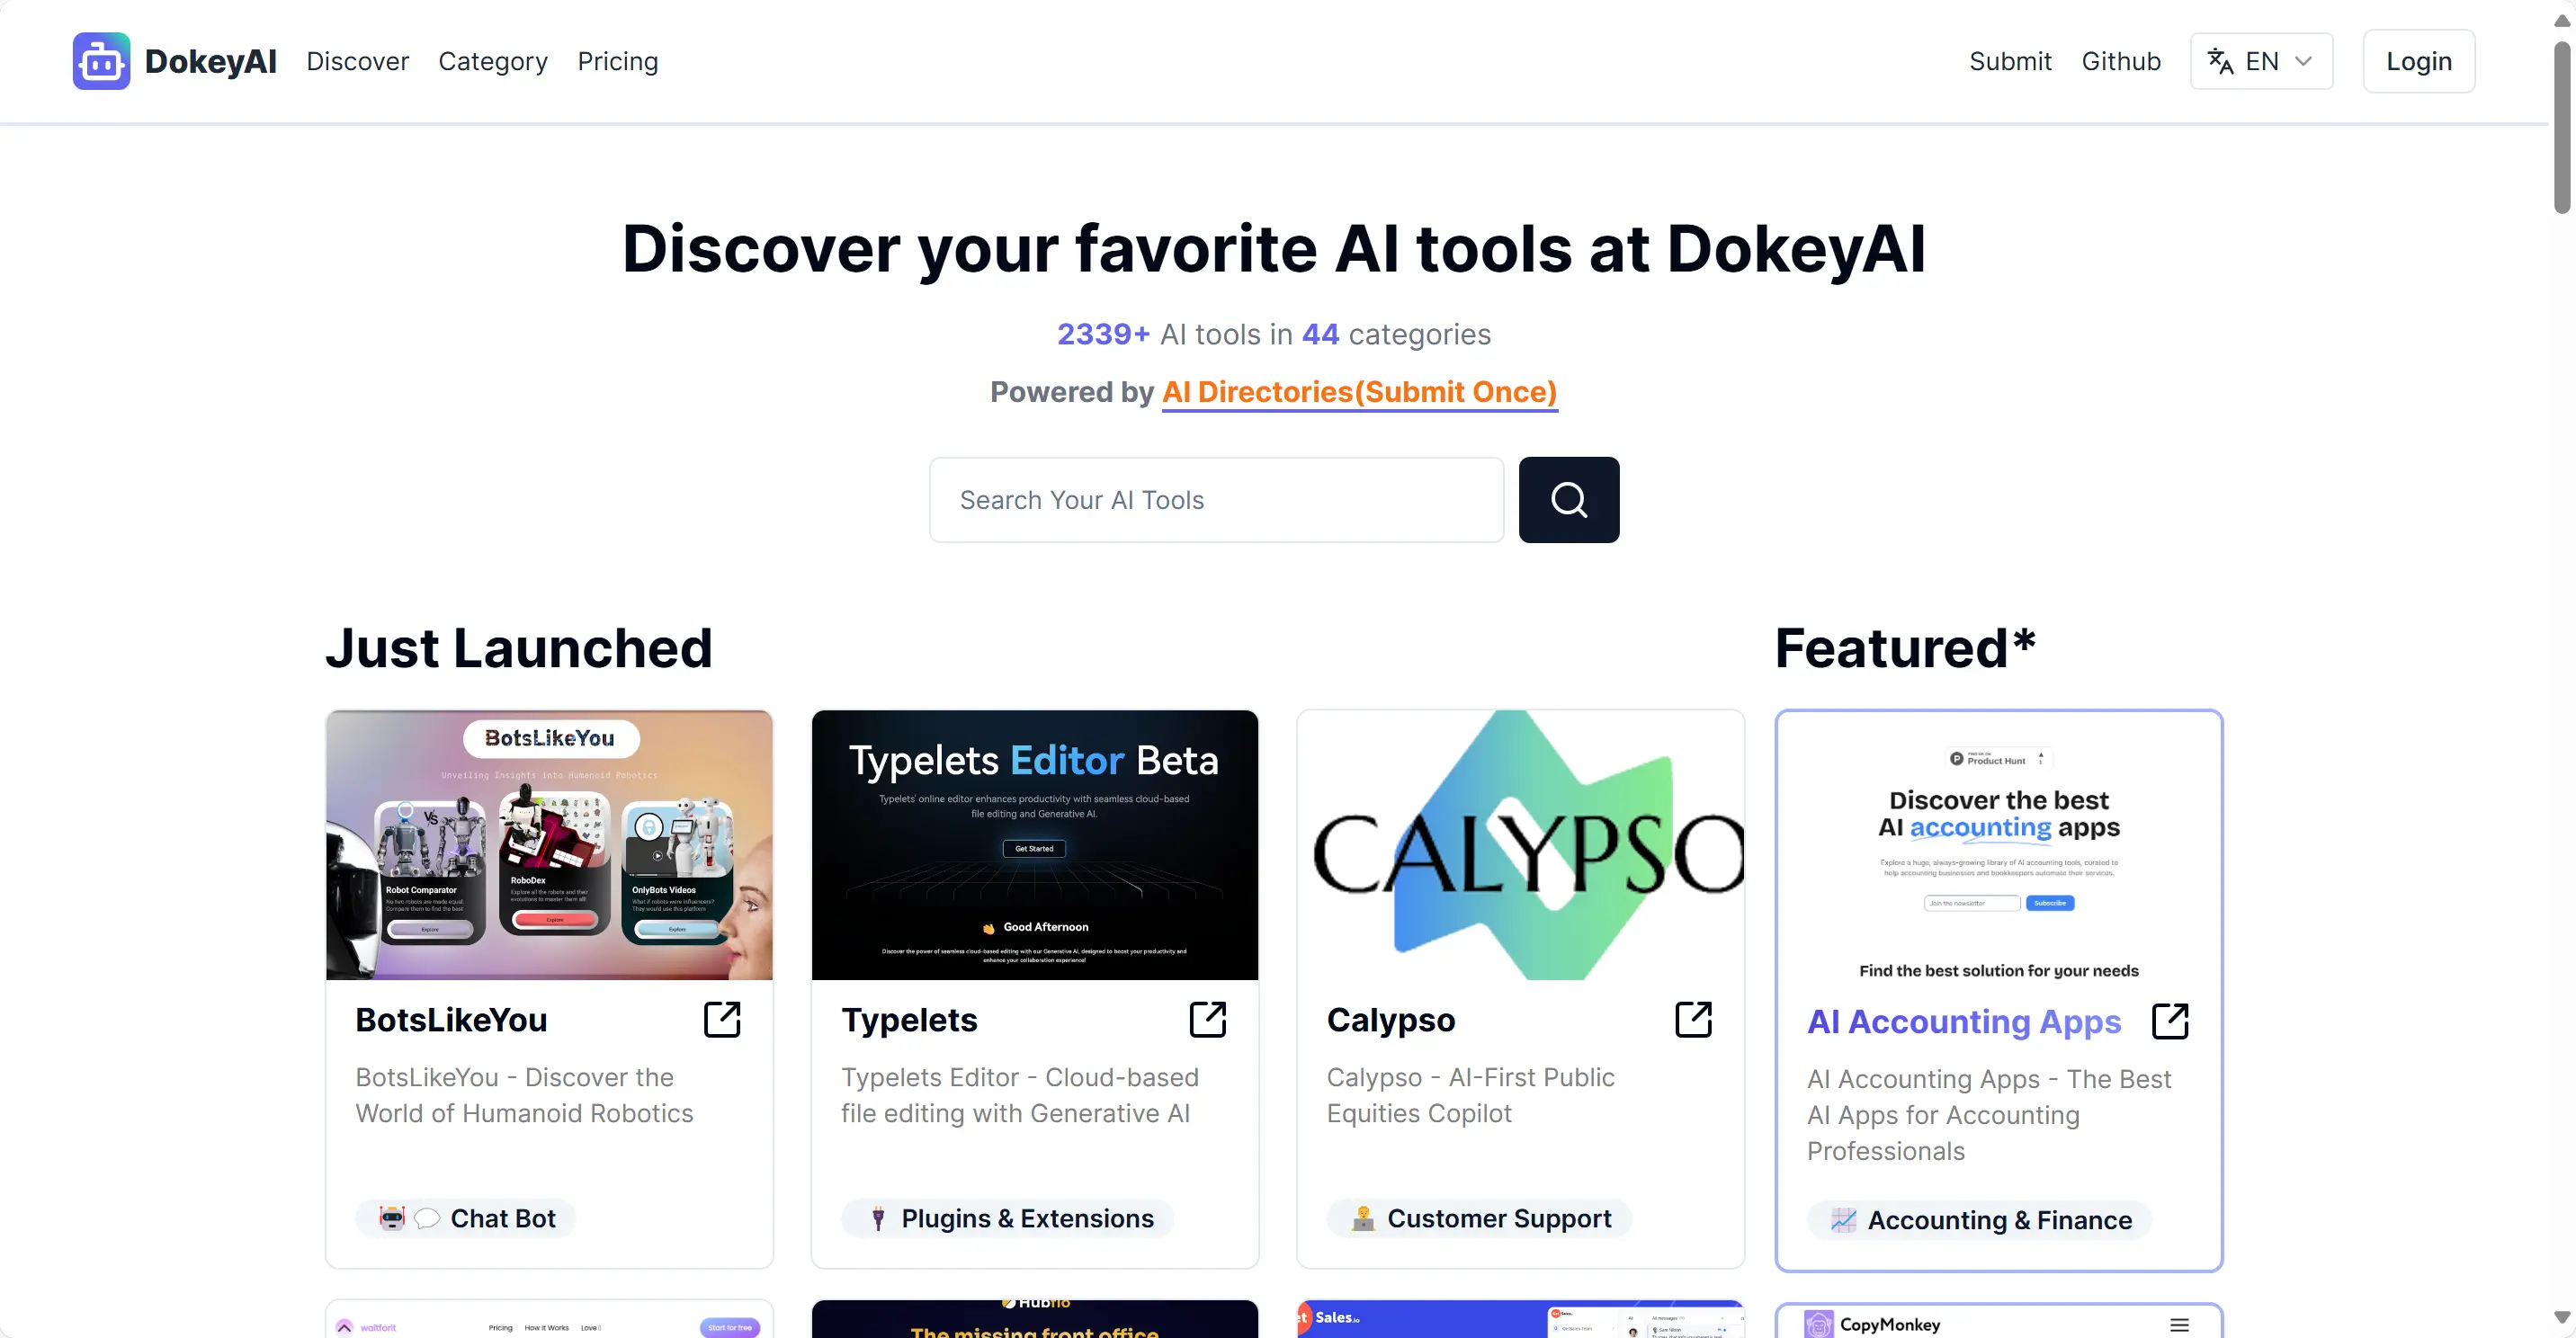
Task: Open the Typelets title link
Action: click(909, 1020)
